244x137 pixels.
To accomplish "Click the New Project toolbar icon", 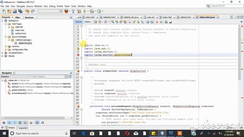I will pos(9,11).
